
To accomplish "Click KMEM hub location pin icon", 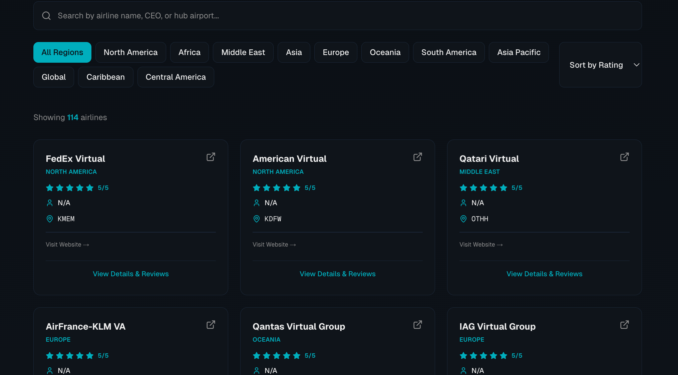I will (50, 219).
